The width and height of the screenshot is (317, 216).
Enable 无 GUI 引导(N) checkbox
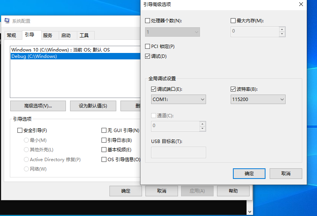104,131
